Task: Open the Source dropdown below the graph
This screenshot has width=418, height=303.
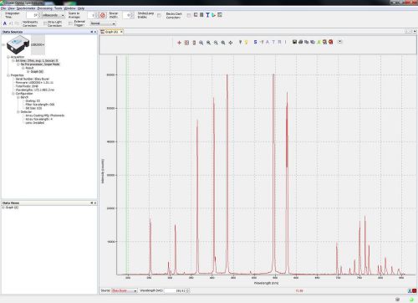Action: tap(125, 290)
